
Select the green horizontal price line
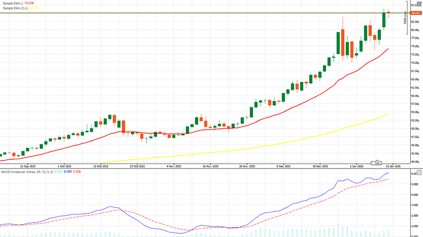point(206,12)
